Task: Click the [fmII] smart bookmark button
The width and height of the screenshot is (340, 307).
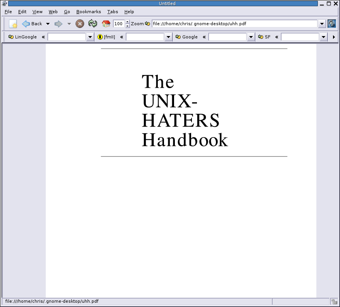Action: click(x=106, y=37)
